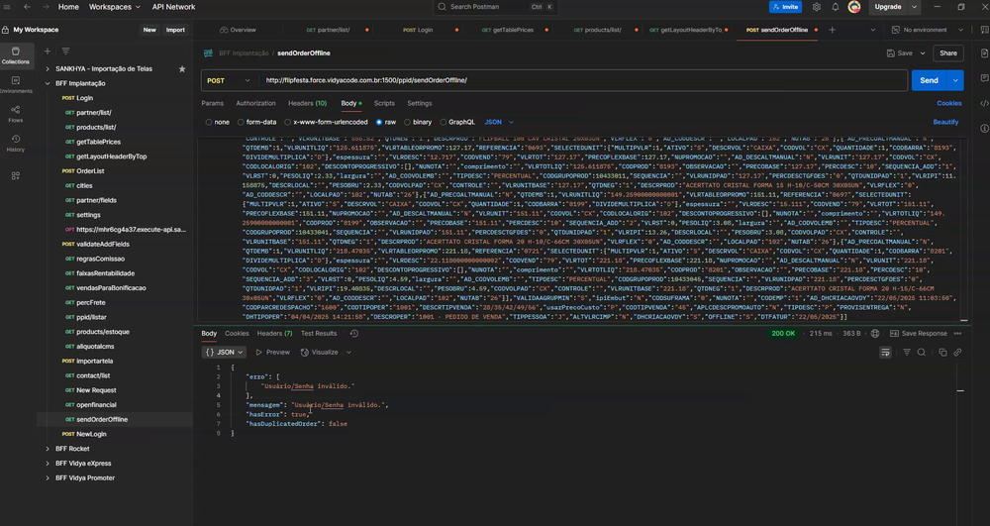The image size is (990, 526).
Task: Switch to the Params tab
Action: pos(212,104)
